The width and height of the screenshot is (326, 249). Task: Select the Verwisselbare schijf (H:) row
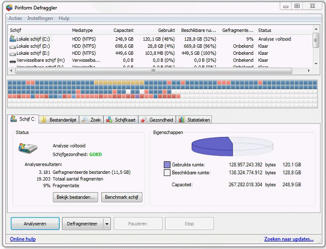click(160, 60)
